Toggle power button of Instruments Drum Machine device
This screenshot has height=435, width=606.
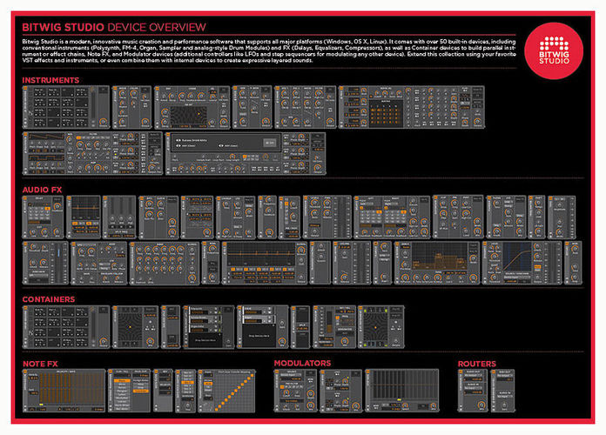pos(25,89)
